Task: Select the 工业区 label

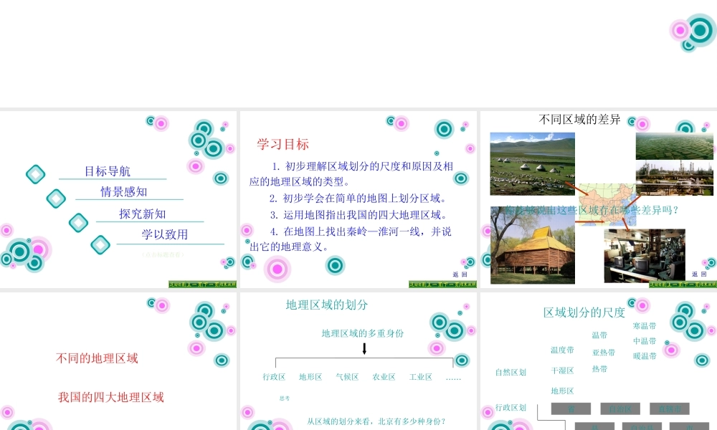Action: point(421,377)
